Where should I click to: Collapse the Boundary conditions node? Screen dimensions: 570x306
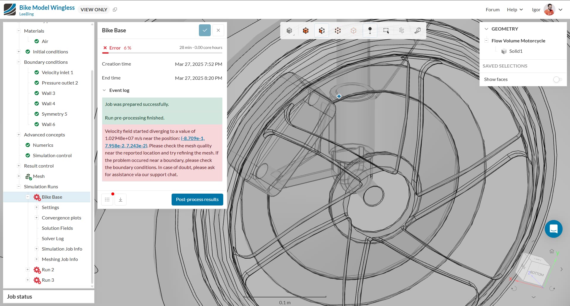click(x=19, y=62)
